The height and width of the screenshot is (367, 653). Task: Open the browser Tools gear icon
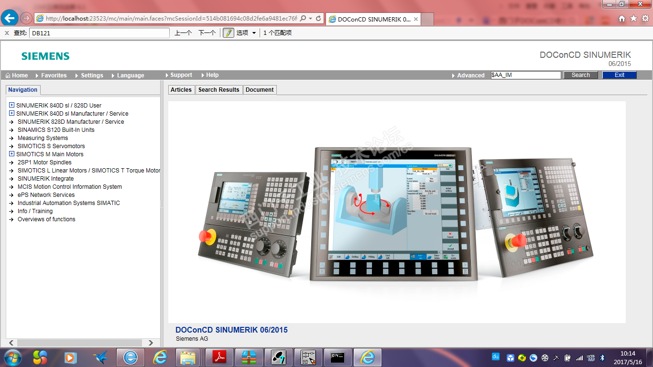[x=645, y=19]
